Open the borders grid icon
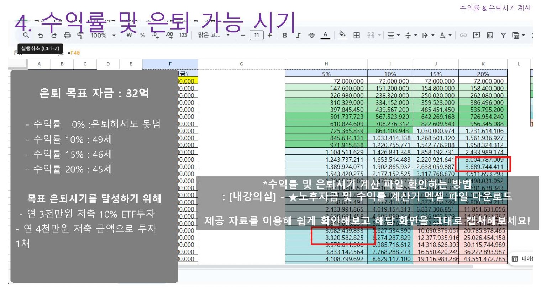Image resolution: width=541 pixels, height=304 pixels. [x=356, y=35]
